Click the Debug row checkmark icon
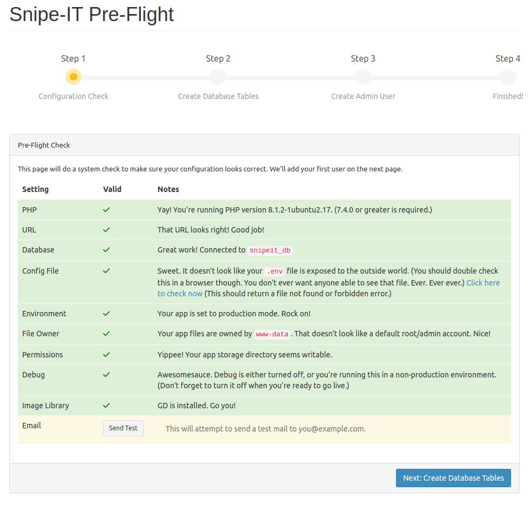Screen dimensions: 530x511 point(106,375)
